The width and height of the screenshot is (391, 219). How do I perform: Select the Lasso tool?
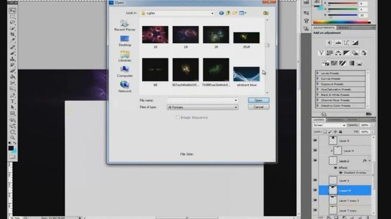coord(12,23)
